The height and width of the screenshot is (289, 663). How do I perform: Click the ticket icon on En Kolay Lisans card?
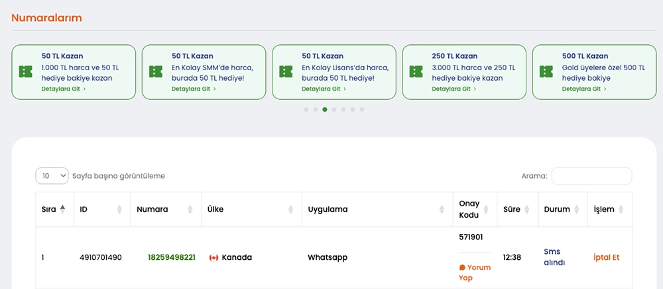[286, 71]
